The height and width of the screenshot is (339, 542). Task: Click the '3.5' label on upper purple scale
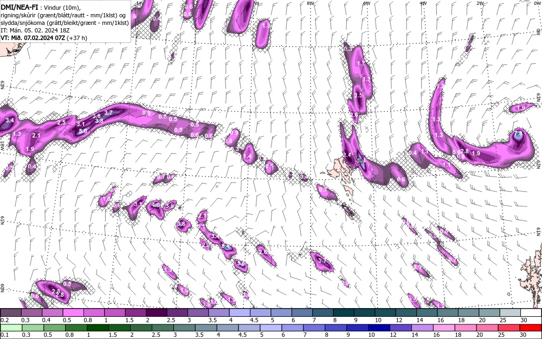[x=212, y=320]
